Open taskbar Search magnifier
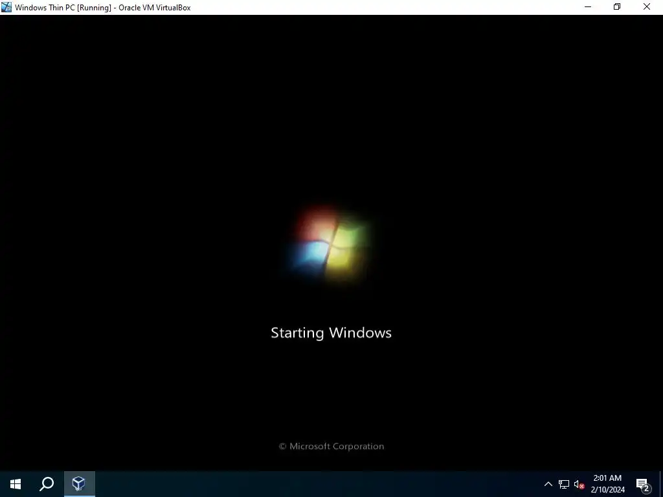Viewport: 663px width, 497px height. tap(47, 484)
